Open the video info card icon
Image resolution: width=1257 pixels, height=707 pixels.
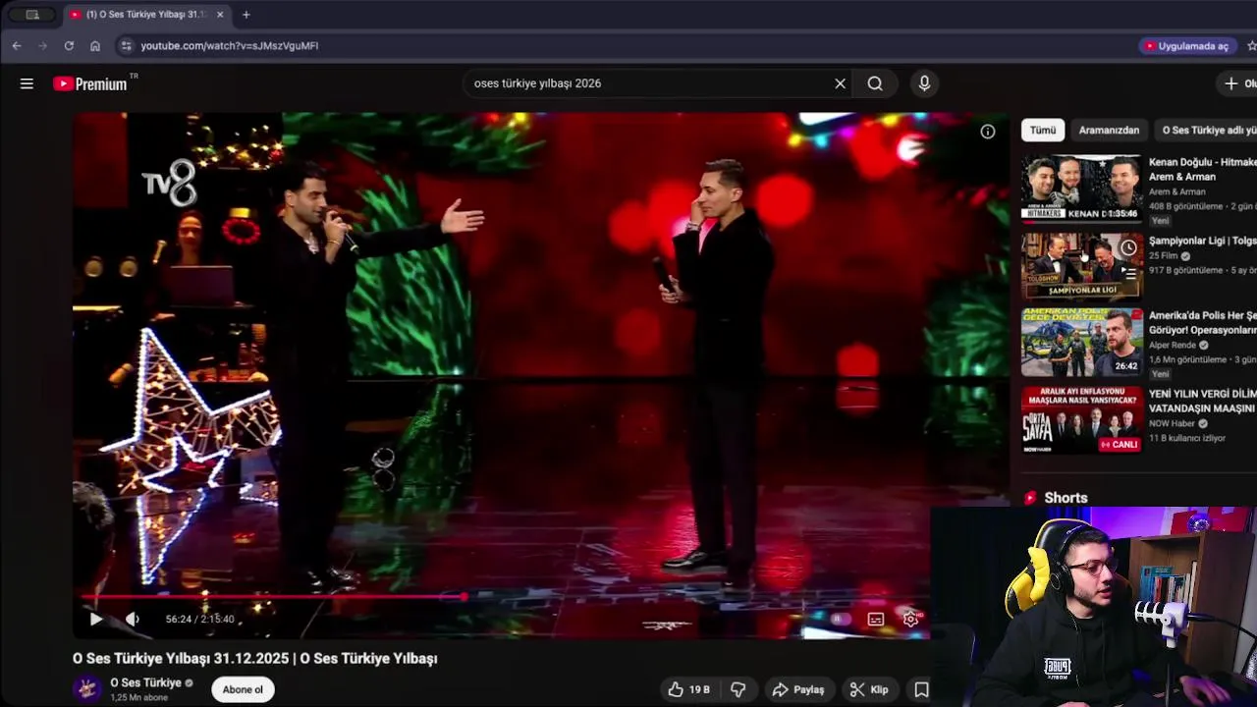988,132
